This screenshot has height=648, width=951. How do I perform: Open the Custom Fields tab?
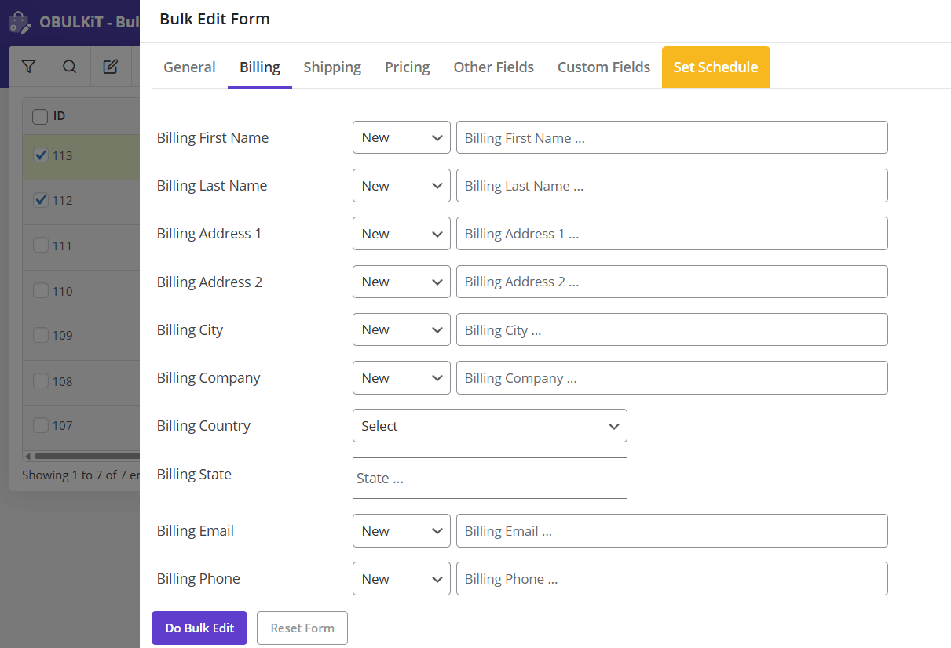(x=603, y=67)
